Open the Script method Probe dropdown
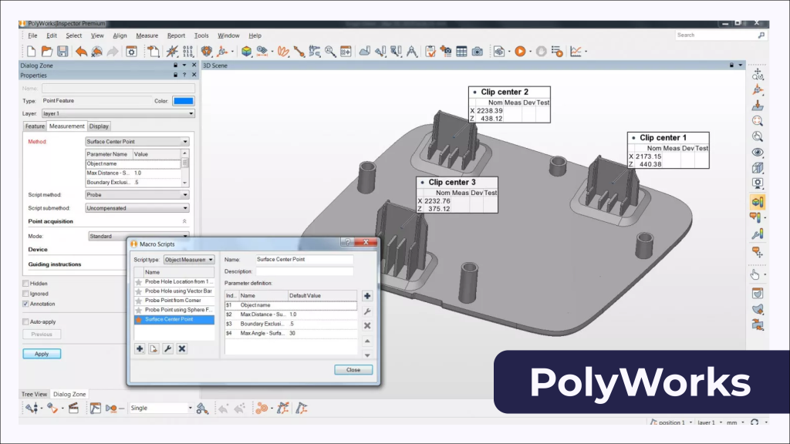790x444 pixels. coord(137,196)
